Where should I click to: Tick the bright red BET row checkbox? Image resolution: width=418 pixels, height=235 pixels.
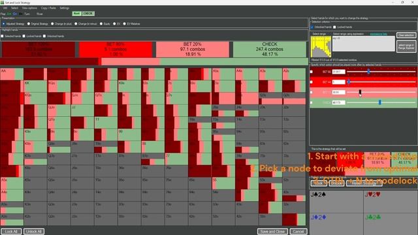312,82
